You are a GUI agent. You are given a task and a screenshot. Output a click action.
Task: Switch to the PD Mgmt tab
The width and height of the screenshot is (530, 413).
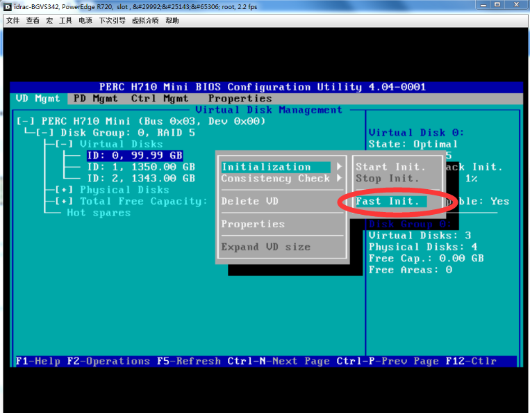coord(96,99)
